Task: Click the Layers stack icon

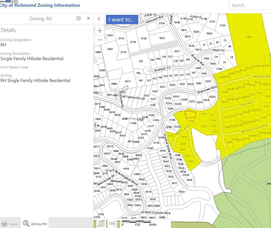Action: (4, 223)
